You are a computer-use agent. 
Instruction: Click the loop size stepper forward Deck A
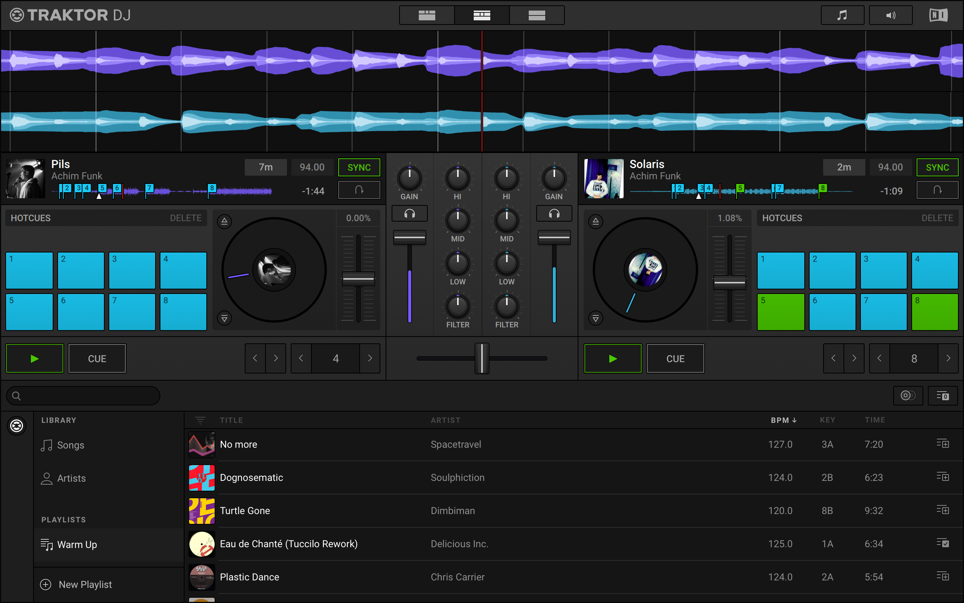[370, 358]
